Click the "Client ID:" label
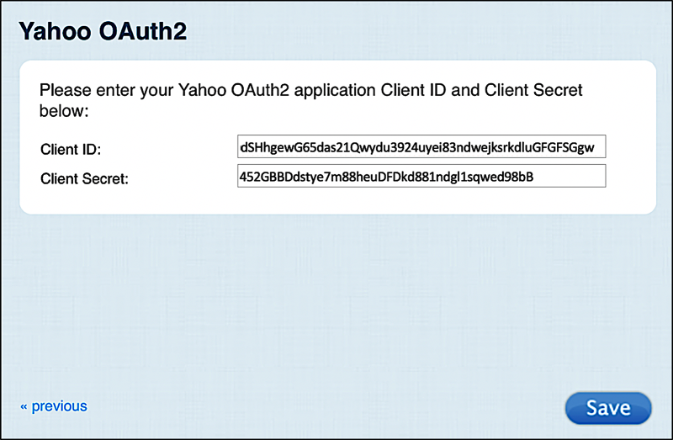Screen dimensions: 673x440 point(71,150)
